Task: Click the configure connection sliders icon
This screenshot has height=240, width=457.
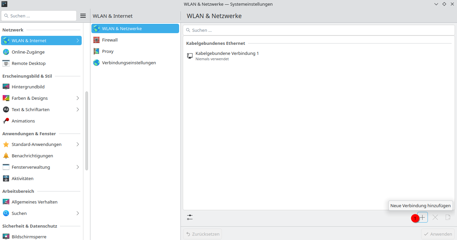Action: click(x=190, y=217)
